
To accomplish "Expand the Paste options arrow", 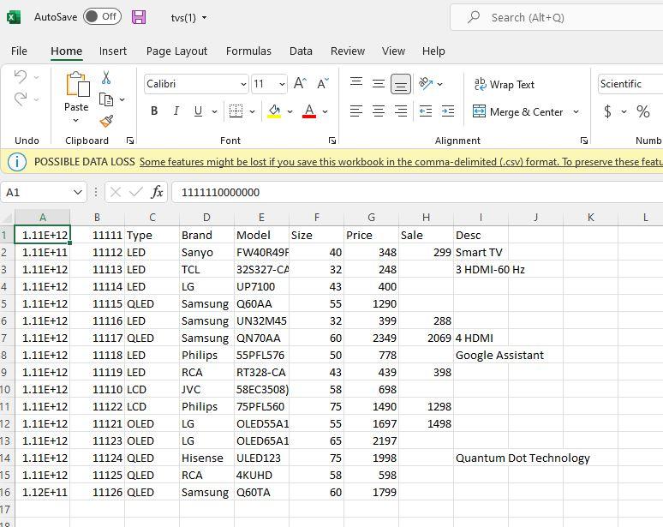I will click(x=76, y=121).
